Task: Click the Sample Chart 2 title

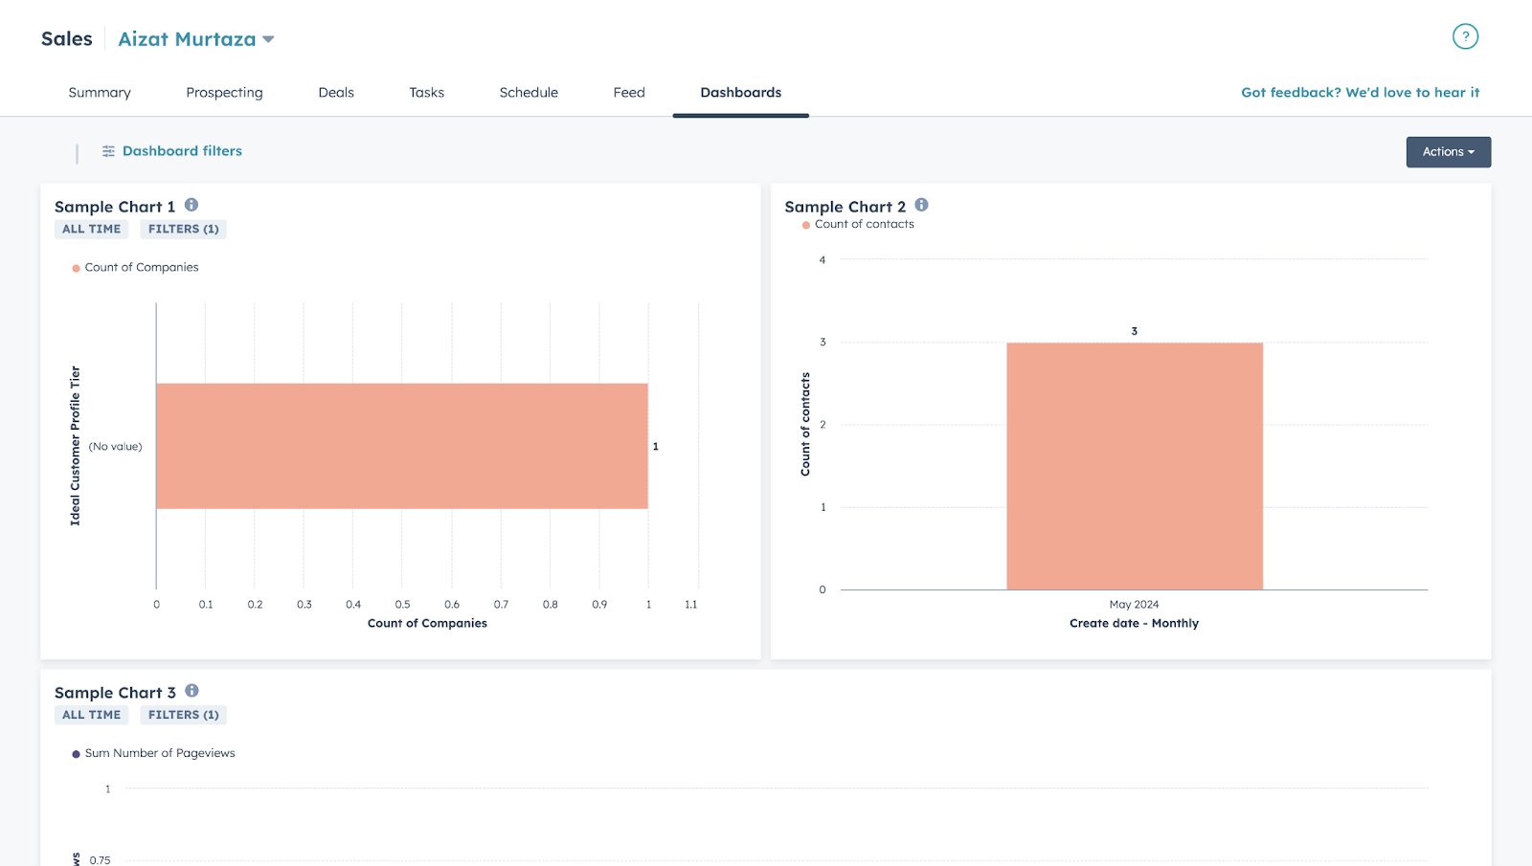Action: pos(845,207)
